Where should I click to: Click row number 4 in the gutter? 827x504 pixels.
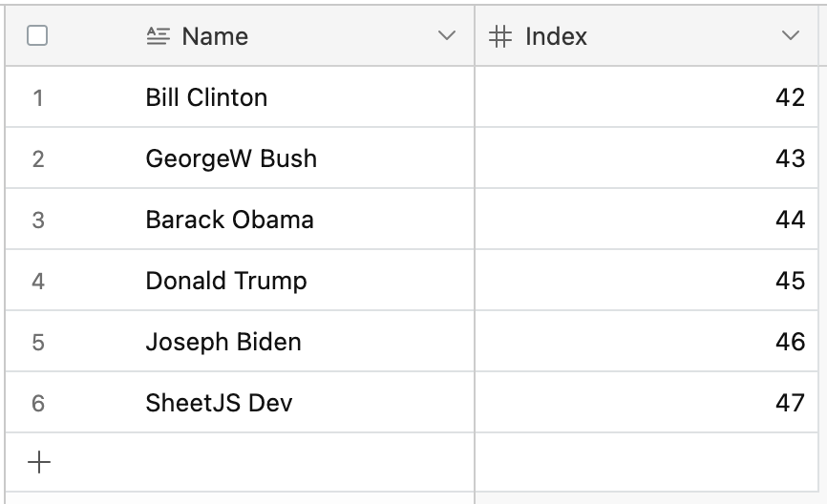pyautogui.click(x=38, y=281)
